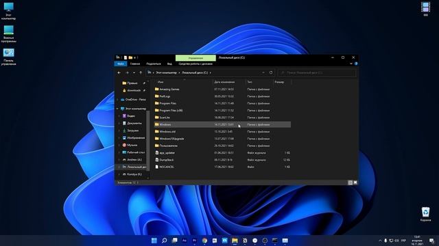This screenshot has height=246, width=439.
Task: Go forward with the right arrow button
Action: click(x=127, y=72)
